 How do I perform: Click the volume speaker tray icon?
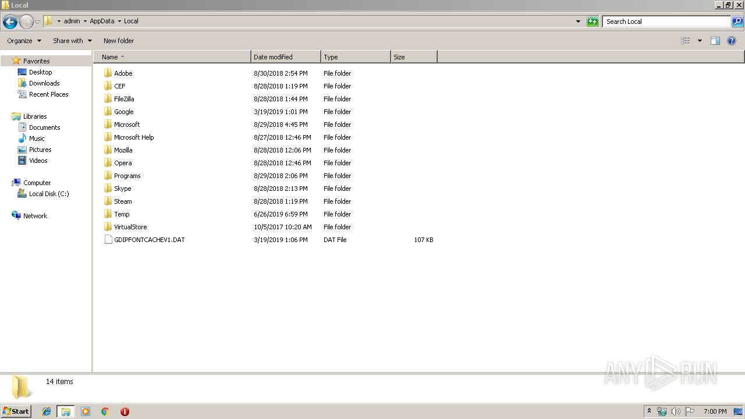[676, 411]
